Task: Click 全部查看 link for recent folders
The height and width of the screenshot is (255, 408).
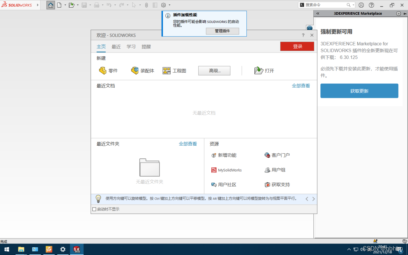Action: point(188,144)
